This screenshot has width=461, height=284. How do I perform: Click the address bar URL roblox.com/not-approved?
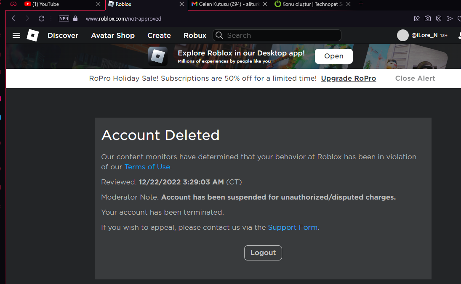click(x=123, y=18)
